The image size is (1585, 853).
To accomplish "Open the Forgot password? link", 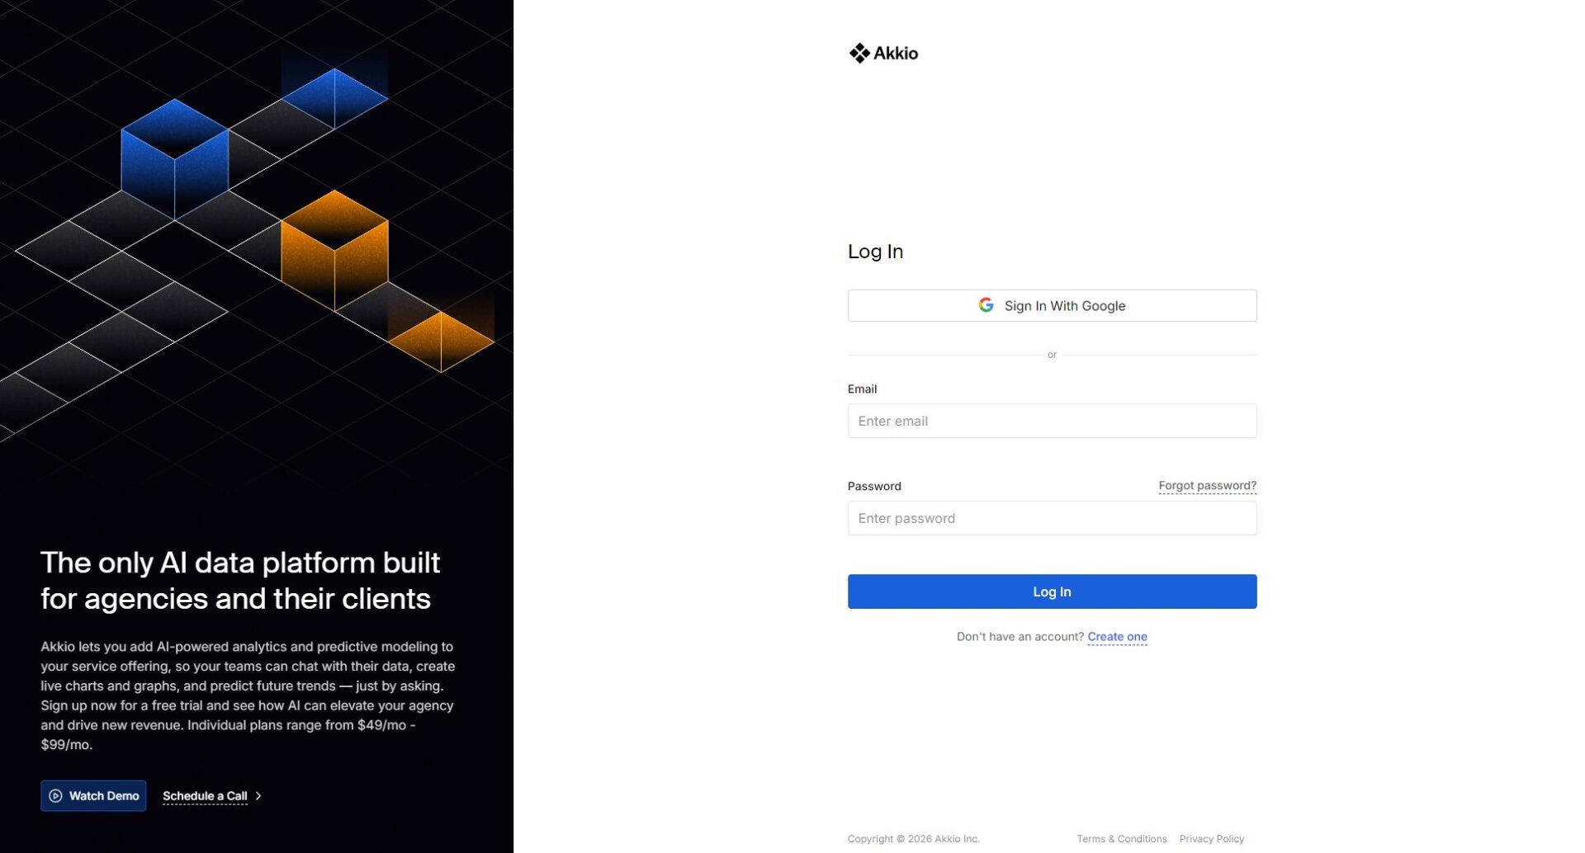I will 1206,486.
